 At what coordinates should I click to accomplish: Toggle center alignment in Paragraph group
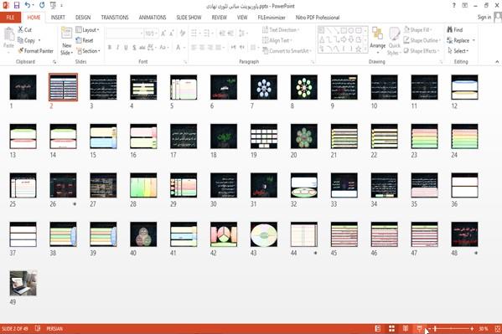[202, 48]
